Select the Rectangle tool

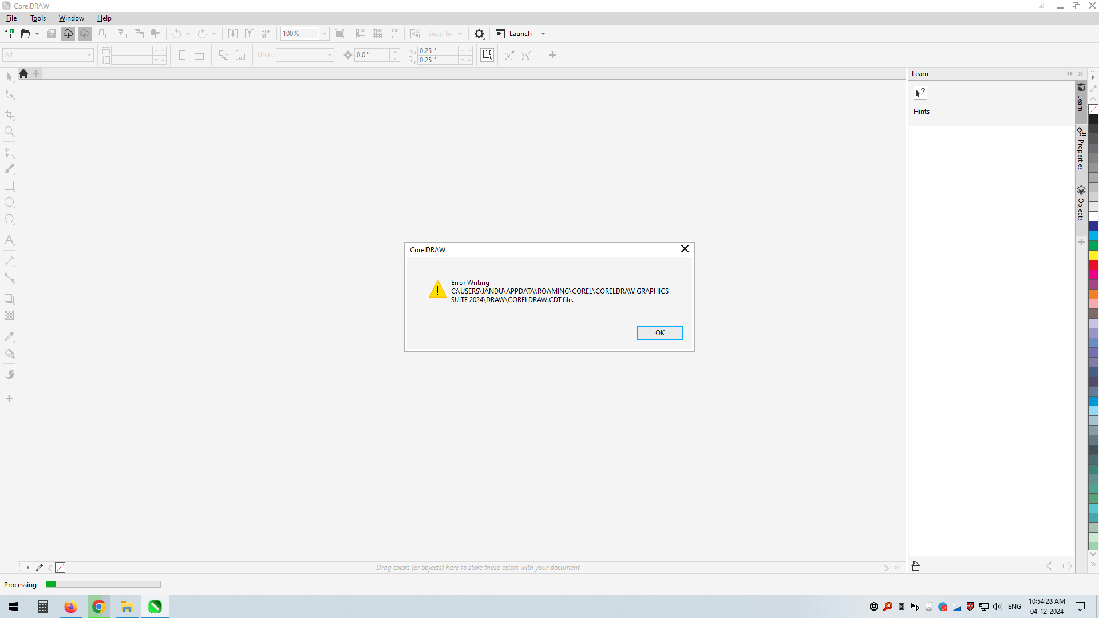click(10, 186)
